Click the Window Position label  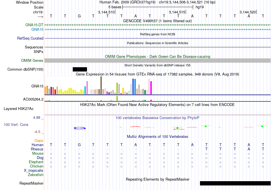(30, 2)
